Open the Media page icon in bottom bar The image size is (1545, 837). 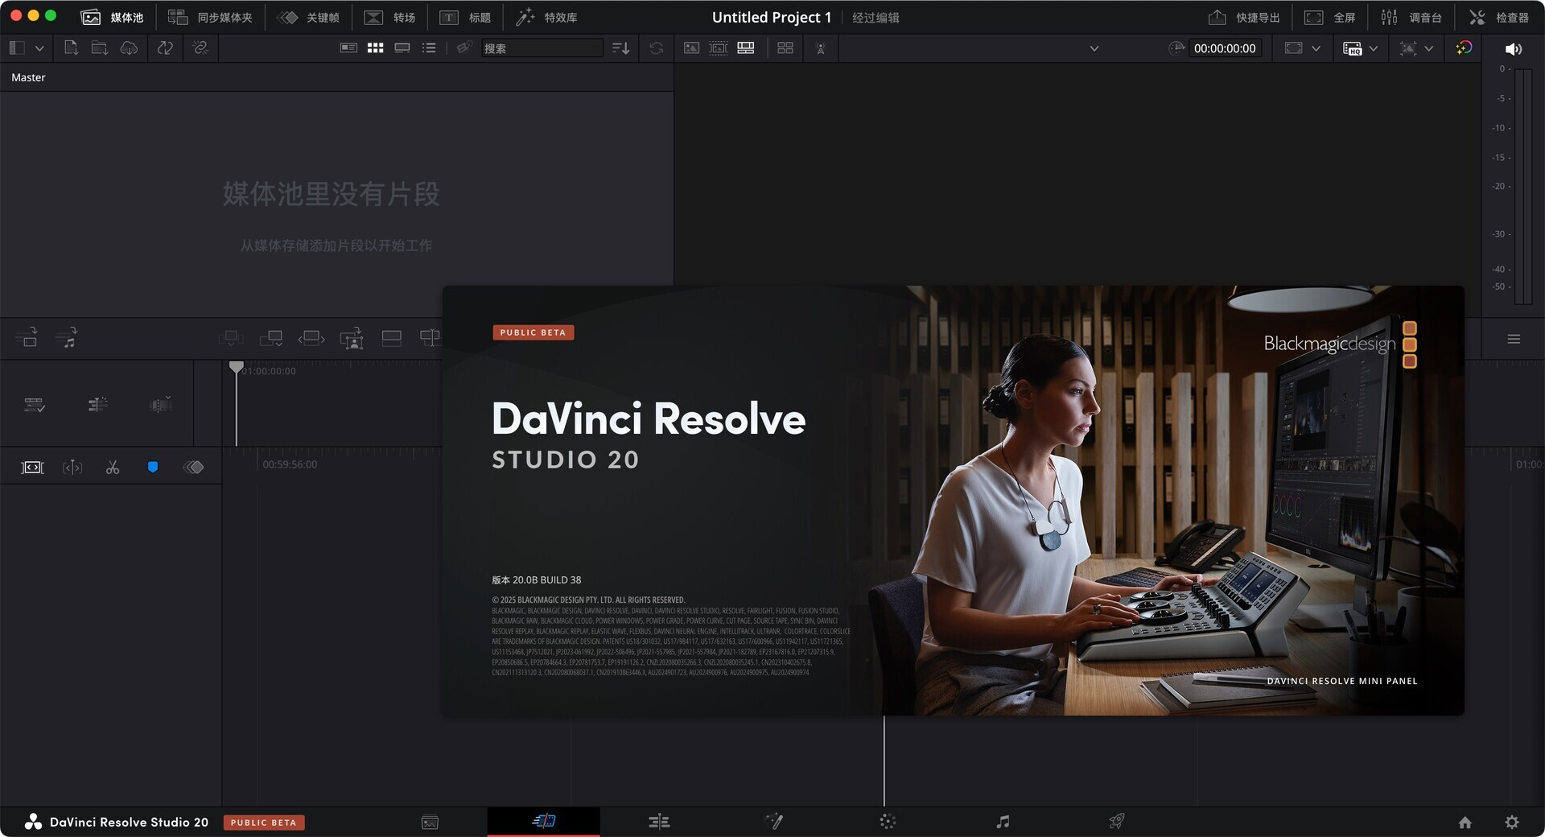pyautogui.click(x=430, y=822)
